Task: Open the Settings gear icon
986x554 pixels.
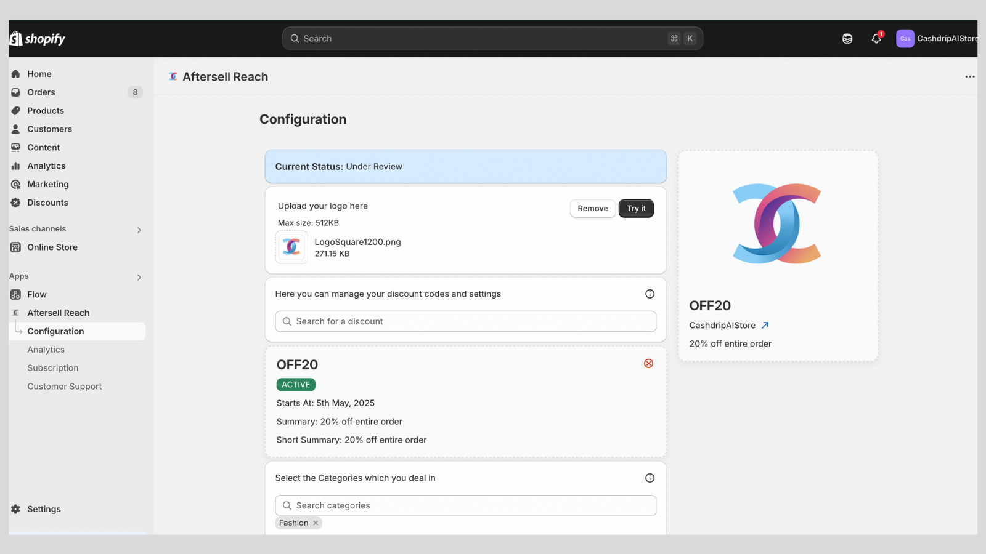Action: point(15,509)
